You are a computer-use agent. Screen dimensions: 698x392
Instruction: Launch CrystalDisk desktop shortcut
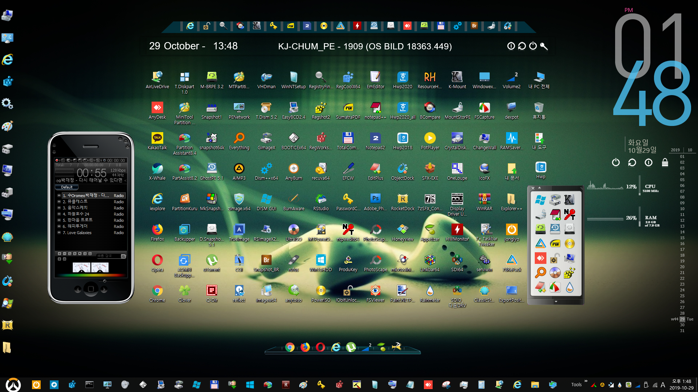click(x=457, y=141)
